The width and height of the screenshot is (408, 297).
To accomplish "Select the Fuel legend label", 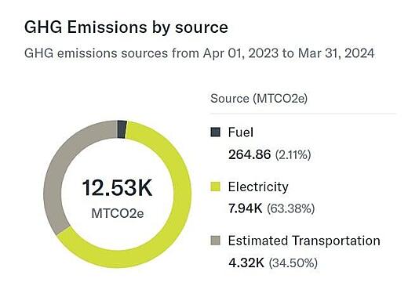I will coord(241,132).
